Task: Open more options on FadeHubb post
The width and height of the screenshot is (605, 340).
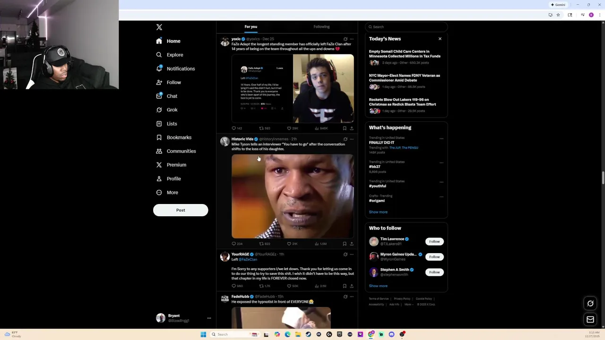Action: (x=351, y=297)
